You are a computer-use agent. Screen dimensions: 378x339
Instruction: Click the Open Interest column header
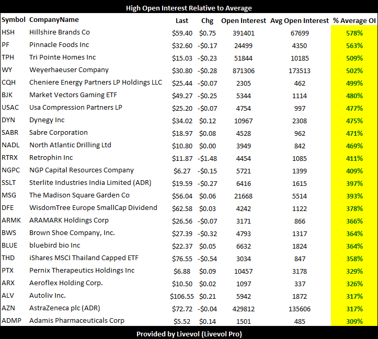click(244, 21)
